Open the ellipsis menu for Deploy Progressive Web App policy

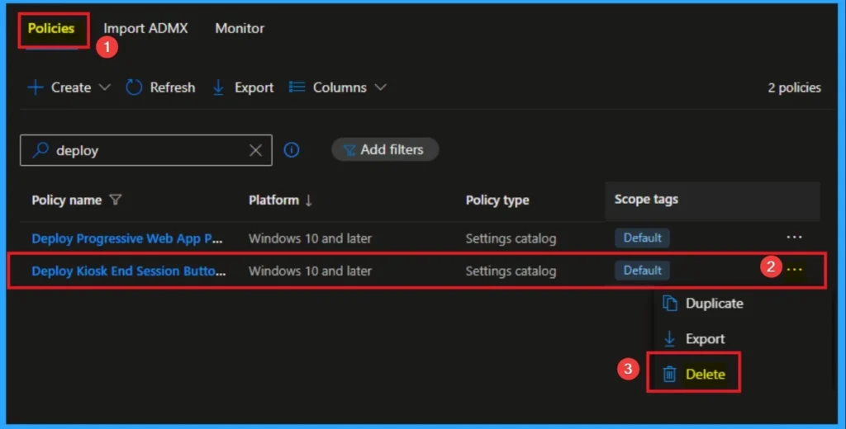point(794,238)
